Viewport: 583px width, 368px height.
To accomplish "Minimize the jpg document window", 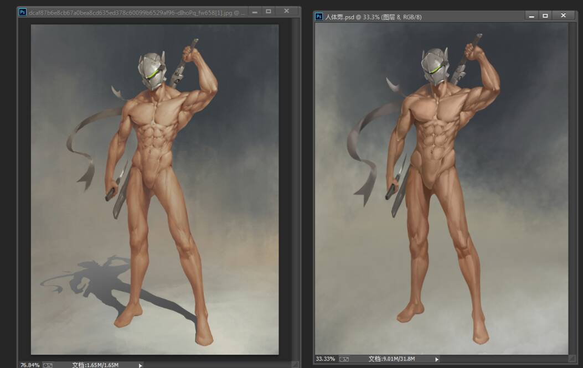I will pyautogui.click(x=255, y=12).
